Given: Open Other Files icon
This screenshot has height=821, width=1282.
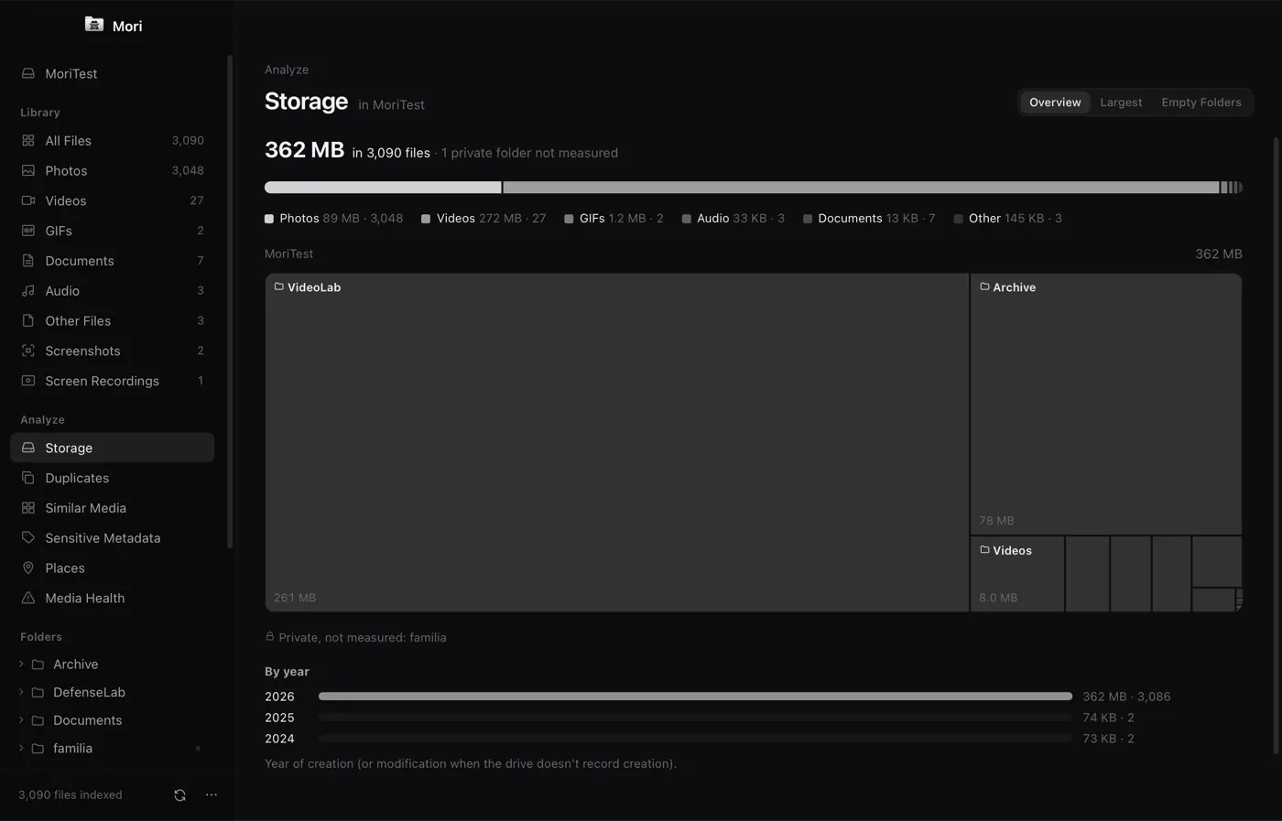Looking at the screenshot, I should [28, 321].
